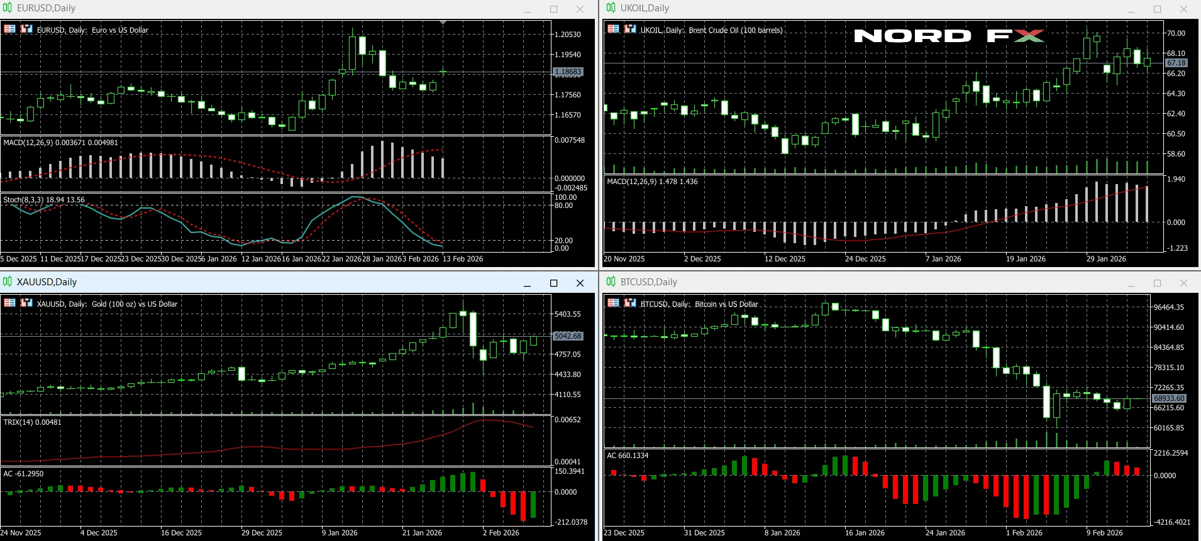The height and width of the screenshot is (541, 1201).
Task: Click the 0.007548 value on EURUSD MACD scale
Action: 570,140
